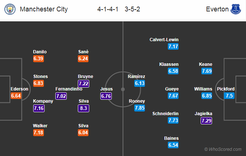Click Jesus's 6.76 rating badge

[x=106, y=96]
